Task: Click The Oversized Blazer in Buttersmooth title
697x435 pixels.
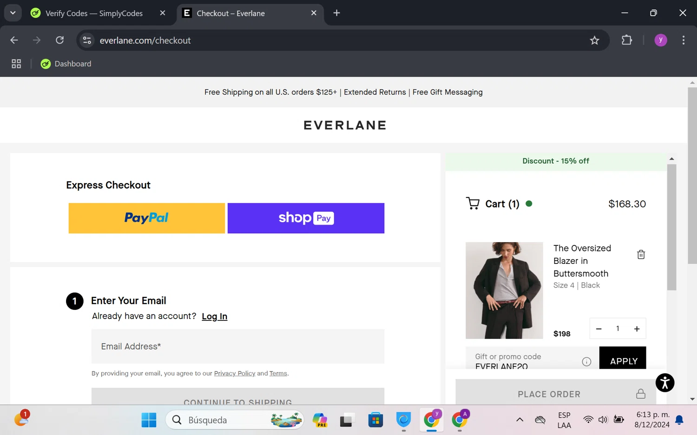Action: coord(582,261)
